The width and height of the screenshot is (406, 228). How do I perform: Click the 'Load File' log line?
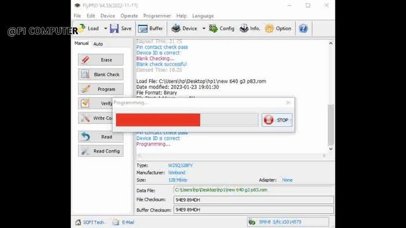click(x=201, y=81)
